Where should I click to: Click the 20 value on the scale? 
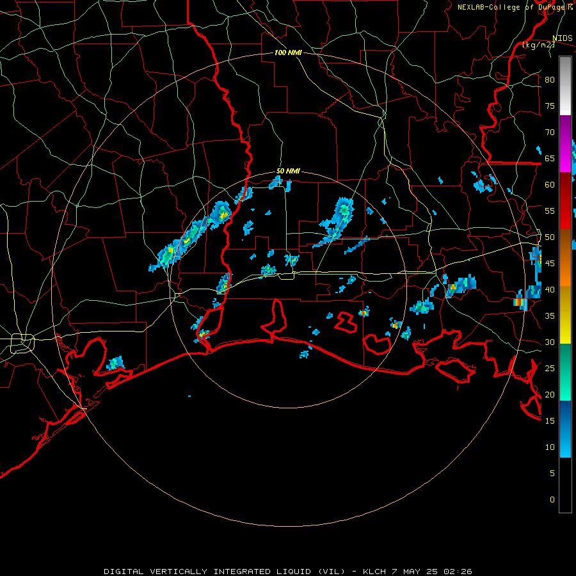pos(550,394)
